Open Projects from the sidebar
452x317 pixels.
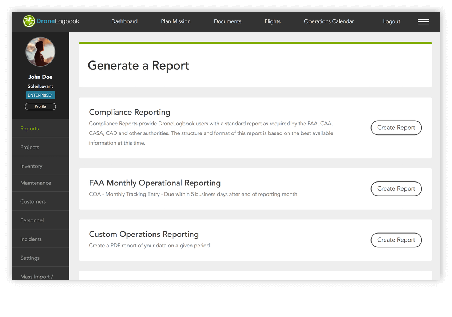click(x=30, y=147)
